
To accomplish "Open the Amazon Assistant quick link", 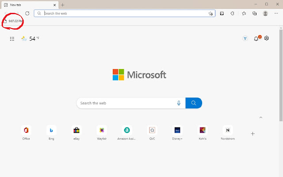I will tap(127, 133).
